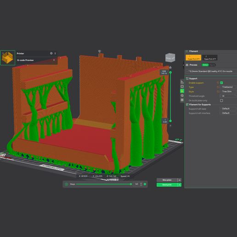The width and height of the screenshot is (237, 237).
Task: Open Others settings tab icon
Action: pyautogui.click(x=182, y=100)
